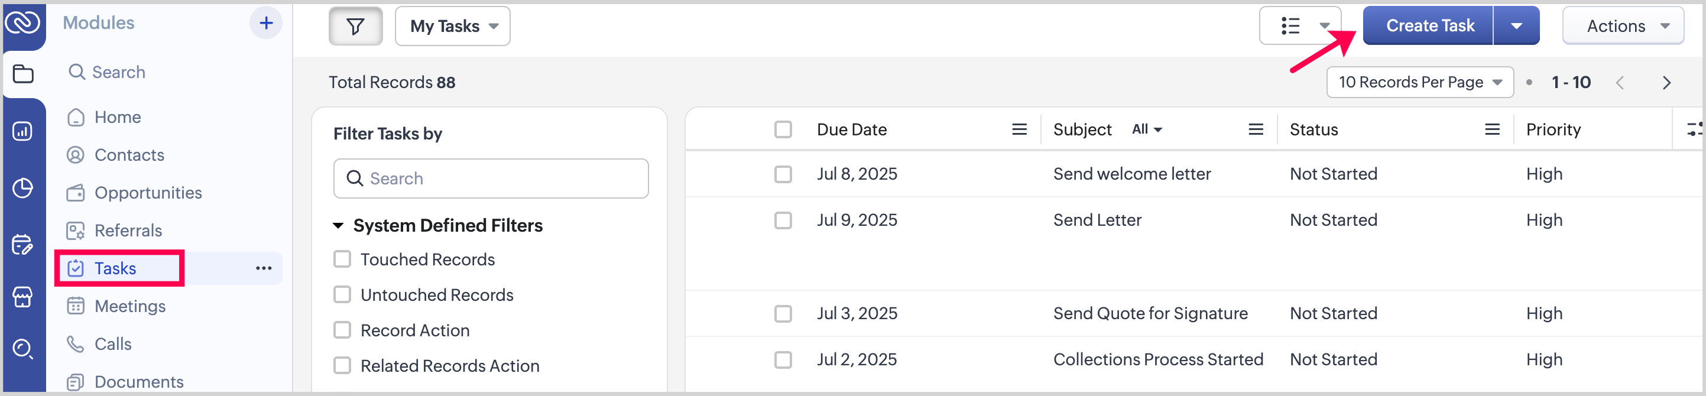Image resolution: width=1706 pixels, height=396 pixels.
Task: Open the Send Quote for Signature task
Action: (x=1150, y=313)
